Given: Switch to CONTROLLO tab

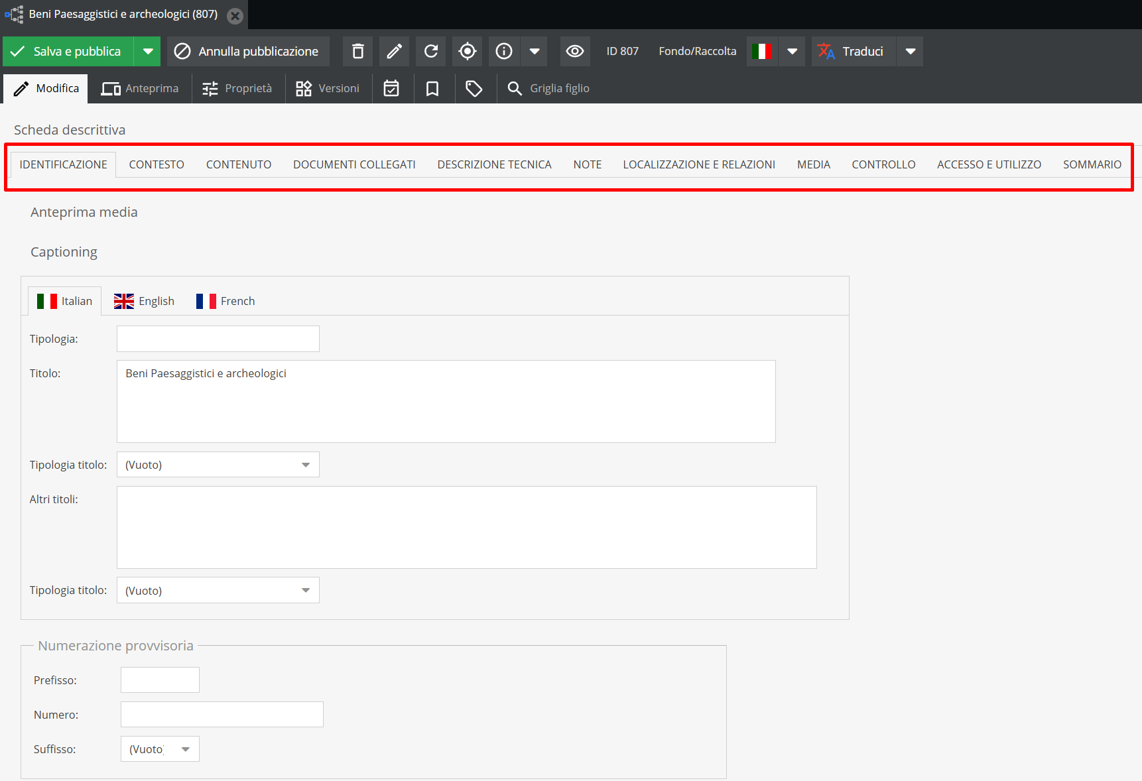Looking at the screenshot, I should click(883, 164).
